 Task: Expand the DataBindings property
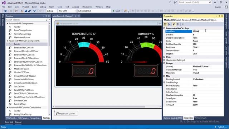(164, 82)
